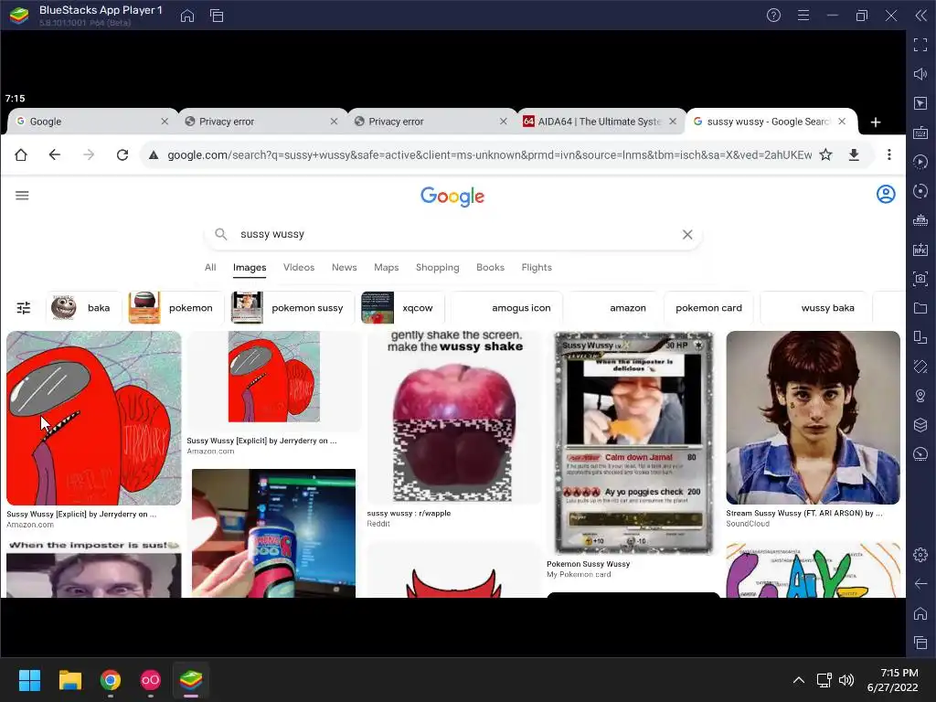
Task: Open the SoundCloud Sussy Wussy portrait image
Action: click(813, 417)
